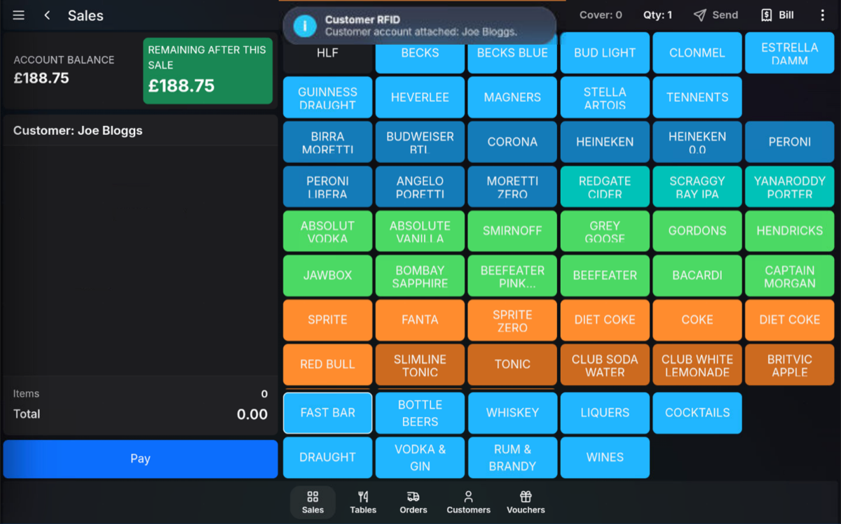Tap the HEINEKEN 0.0 button
Viewport: 841px width, 524px height.
[697, 142]
